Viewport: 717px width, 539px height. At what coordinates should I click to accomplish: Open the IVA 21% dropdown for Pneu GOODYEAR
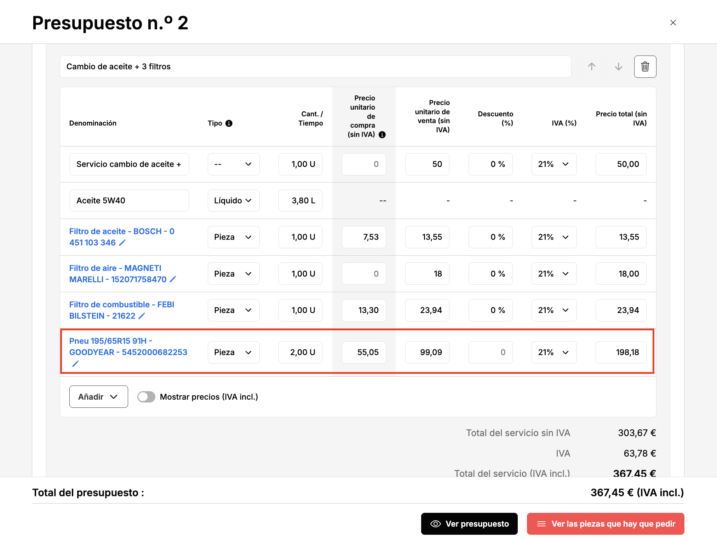[x=554, y=352]
